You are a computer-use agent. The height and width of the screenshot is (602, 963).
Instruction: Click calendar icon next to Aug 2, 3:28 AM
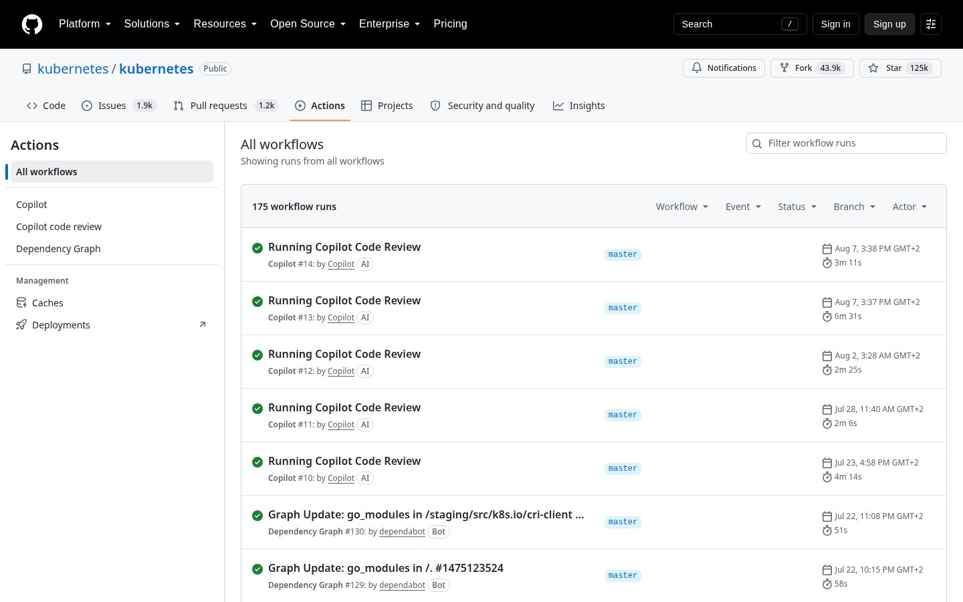(x=827, y=356)
